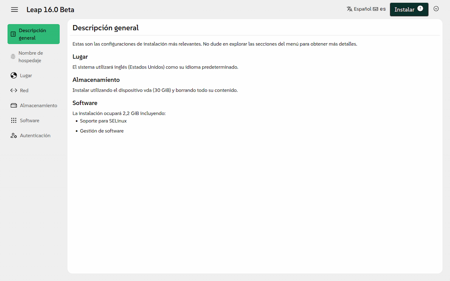Click the warning icon on Instalar
The image size is (450, 281).
420,9
